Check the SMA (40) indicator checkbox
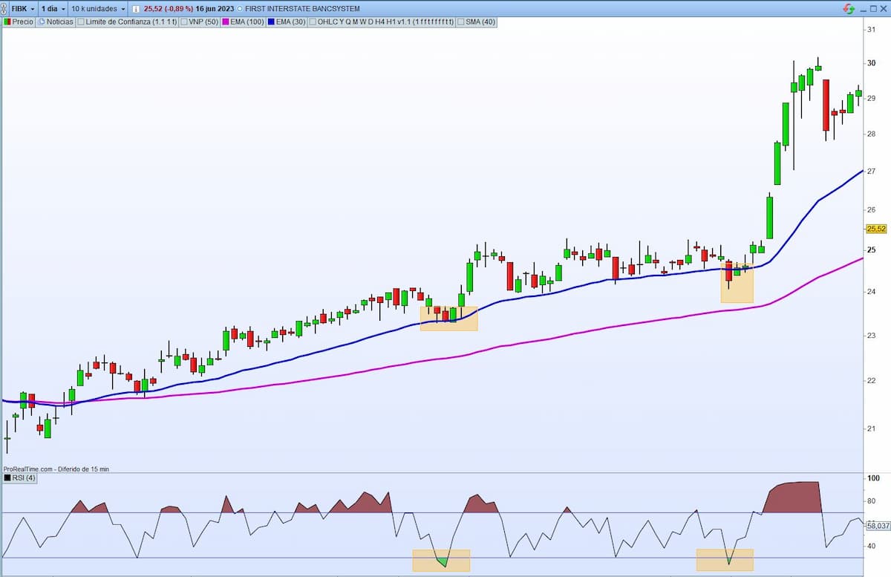This screenshot has height=577, width=891. (x=462, y=22)
